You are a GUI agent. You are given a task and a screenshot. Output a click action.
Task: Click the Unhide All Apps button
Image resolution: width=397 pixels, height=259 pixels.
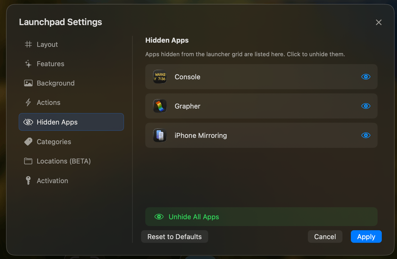(261, 217)
